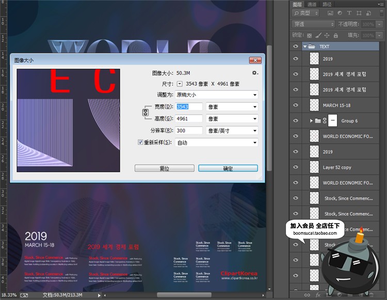Hide the TEXT group layer
387x300 pixels.
[296, 46]
